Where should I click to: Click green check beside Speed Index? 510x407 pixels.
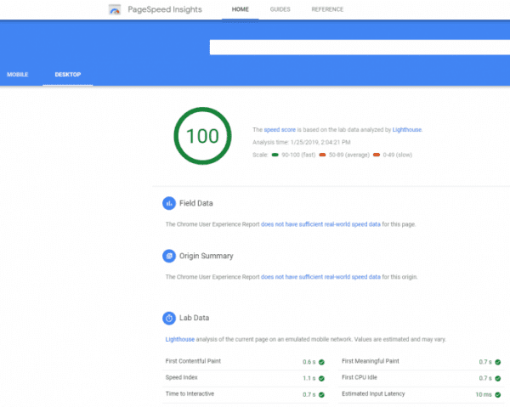pos(321,378)
